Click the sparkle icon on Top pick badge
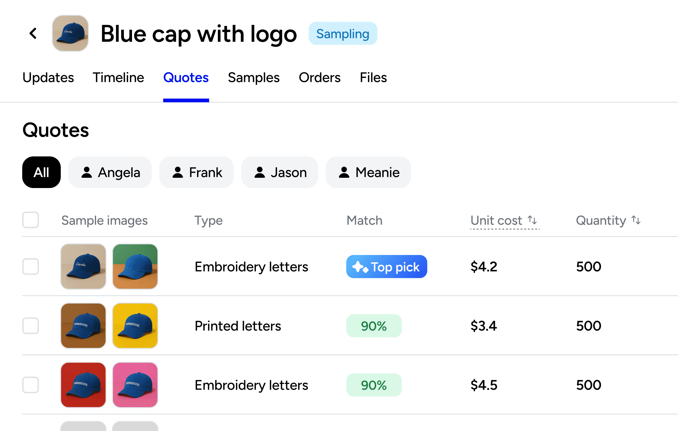Viewport: 678px width, 431px height. coord(360,267)
